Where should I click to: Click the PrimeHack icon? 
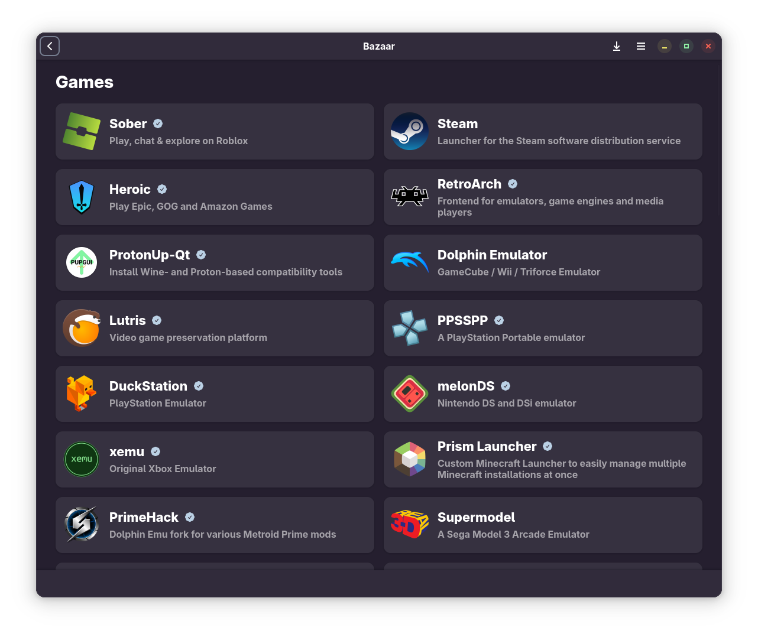tap(82, 525)
